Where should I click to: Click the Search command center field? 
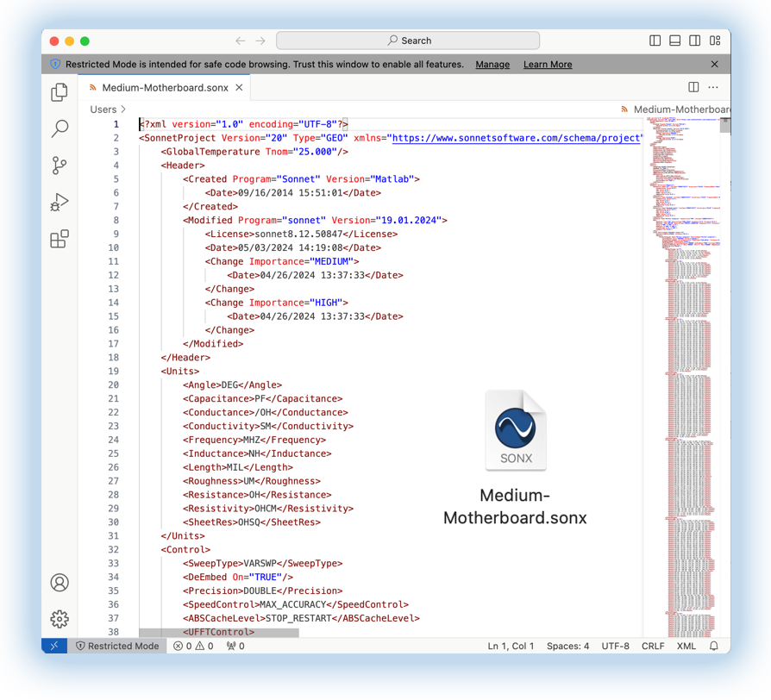coord(408,41)
